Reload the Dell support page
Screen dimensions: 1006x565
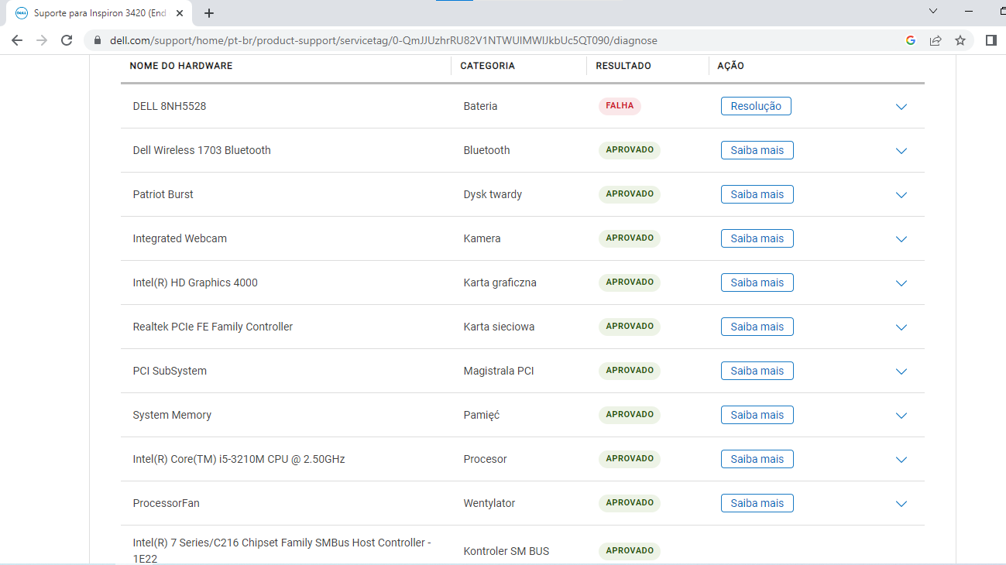coord(67,40)
